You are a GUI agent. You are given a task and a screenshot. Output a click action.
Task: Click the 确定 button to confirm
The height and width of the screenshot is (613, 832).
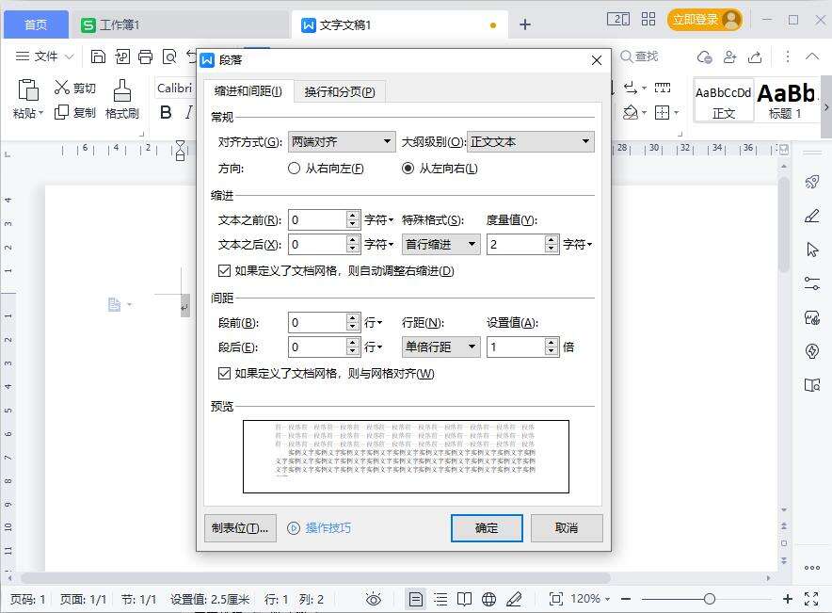(487, 528)
